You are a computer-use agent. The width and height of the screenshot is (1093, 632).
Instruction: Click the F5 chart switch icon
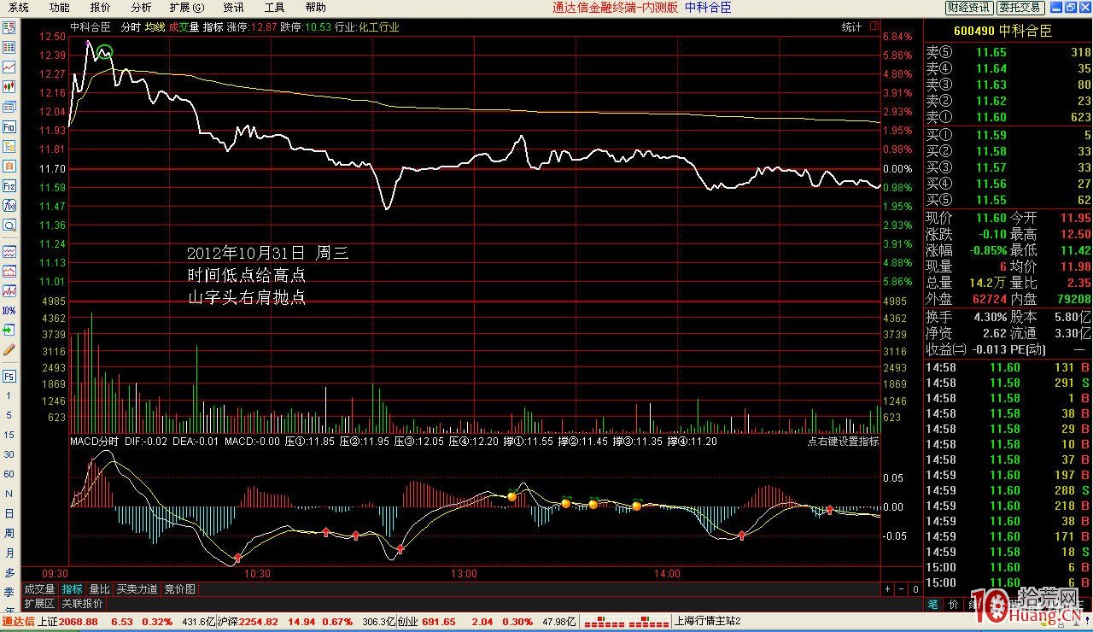[x=9, y=376]
